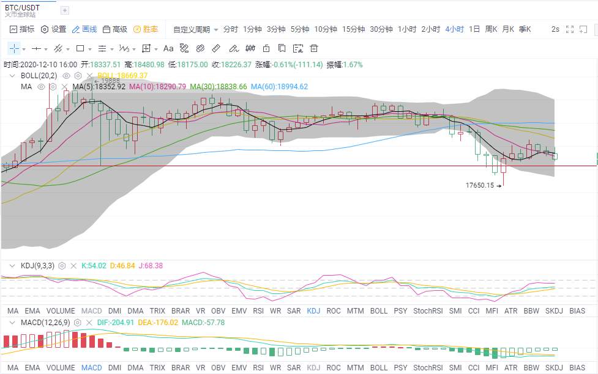Switch to 周K timeframe

coord(491,29)
